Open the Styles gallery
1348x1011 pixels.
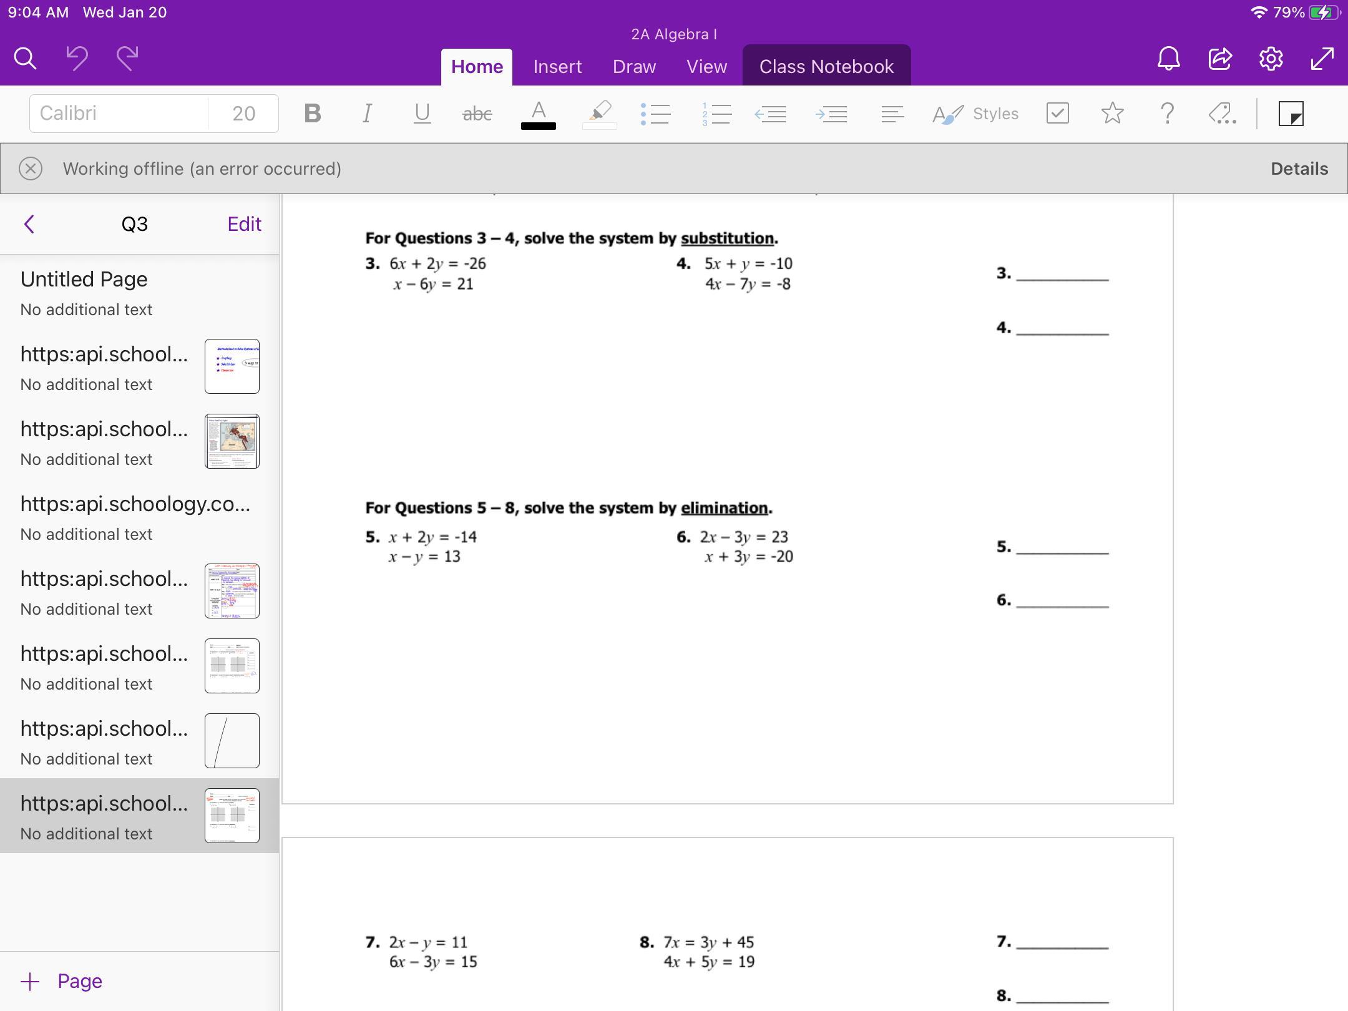(x=976, y=114)
